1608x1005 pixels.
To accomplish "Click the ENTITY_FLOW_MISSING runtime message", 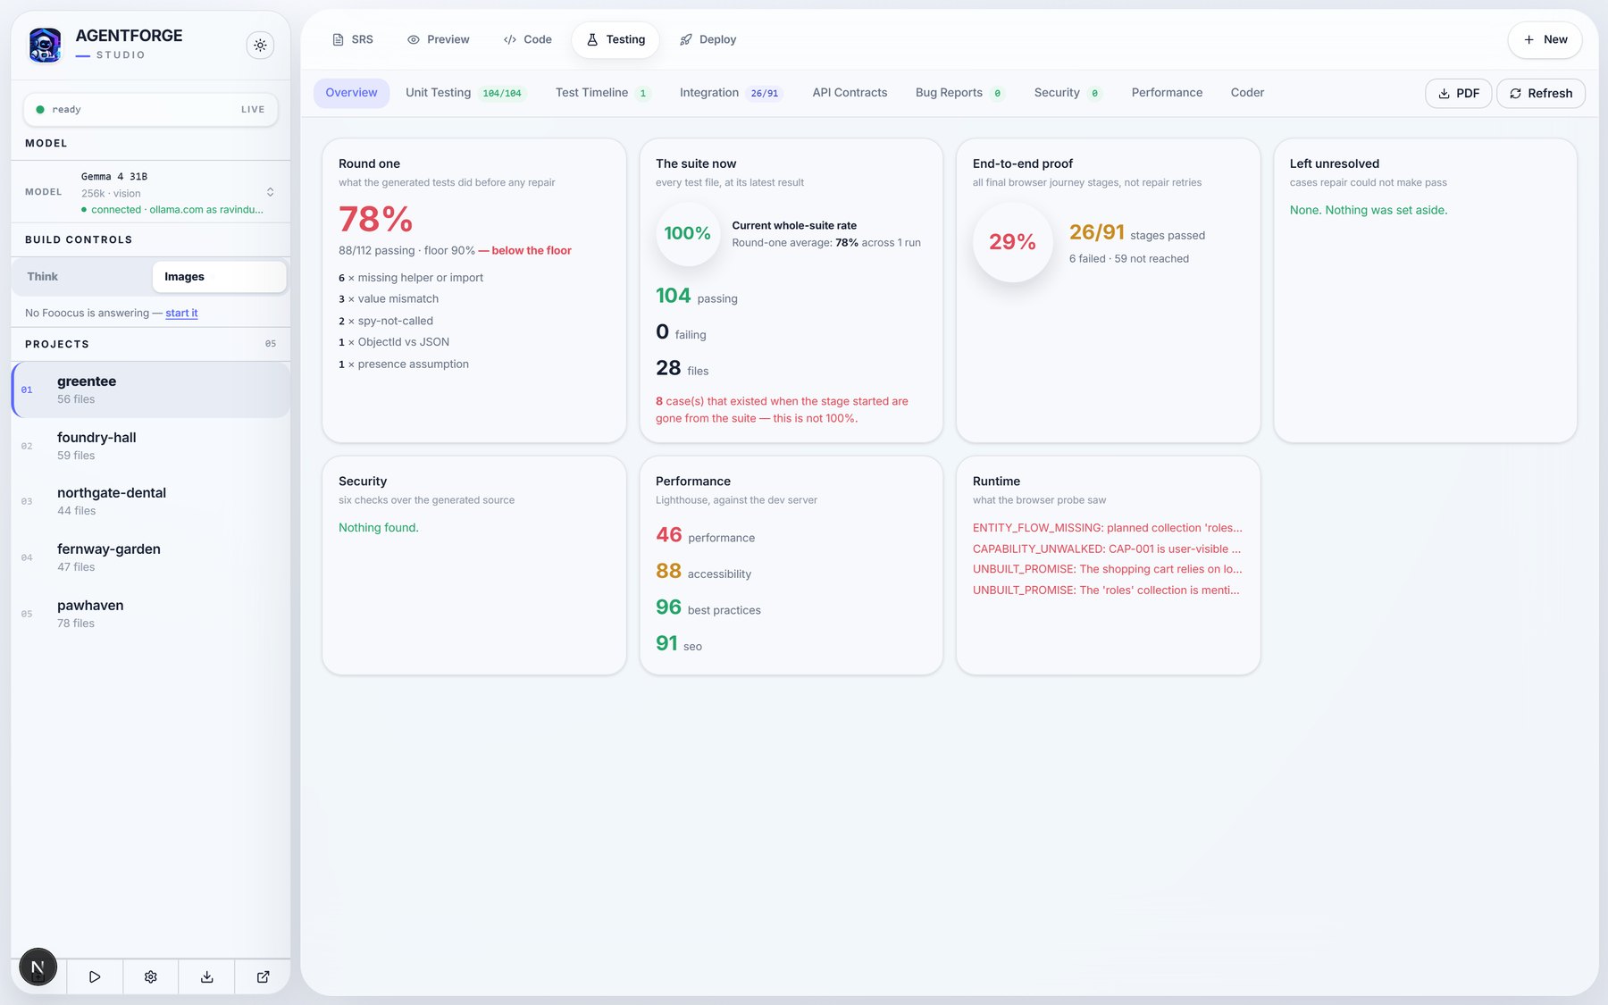I will click(x=1108, y=528).
